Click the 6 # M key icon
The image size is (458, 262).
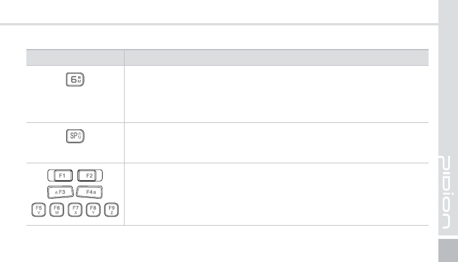pyautogui.click(x=75, y=79)
